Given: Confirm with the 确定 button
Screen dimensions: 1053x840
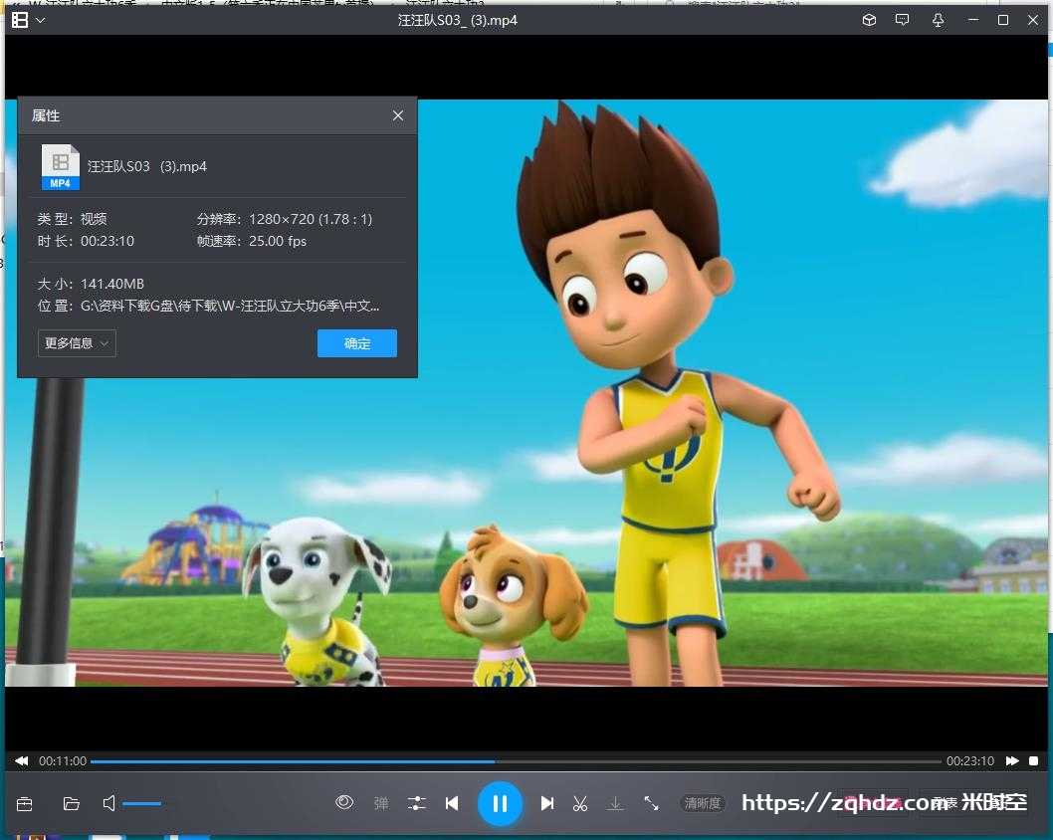Looking at the screenshot, I should pyautogui.click(x=356, y=343).
